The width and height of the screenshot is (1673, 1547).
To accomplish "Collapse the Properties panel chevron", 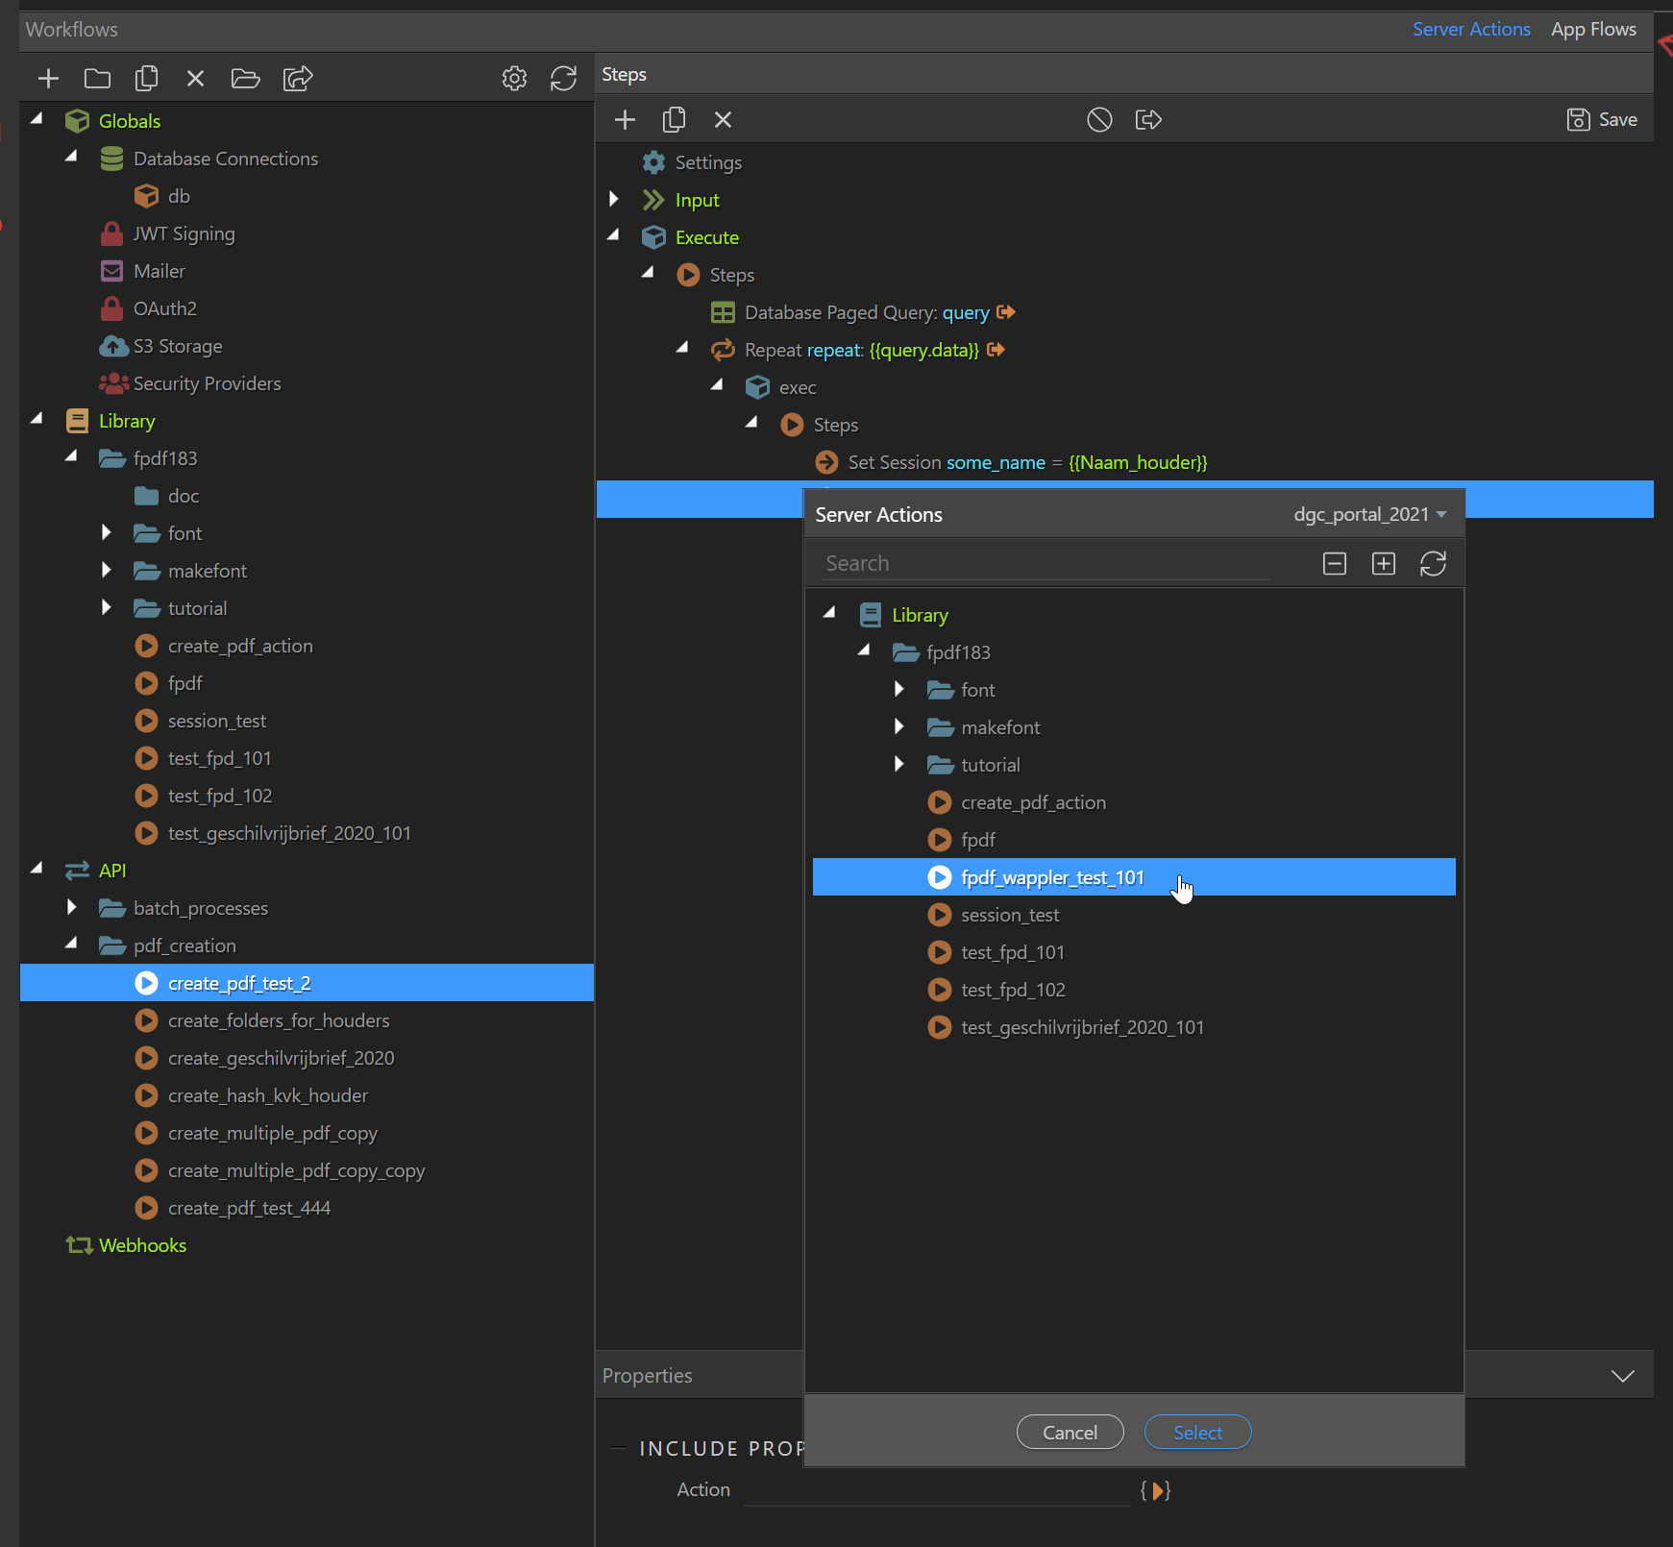I will 1622,1376.
